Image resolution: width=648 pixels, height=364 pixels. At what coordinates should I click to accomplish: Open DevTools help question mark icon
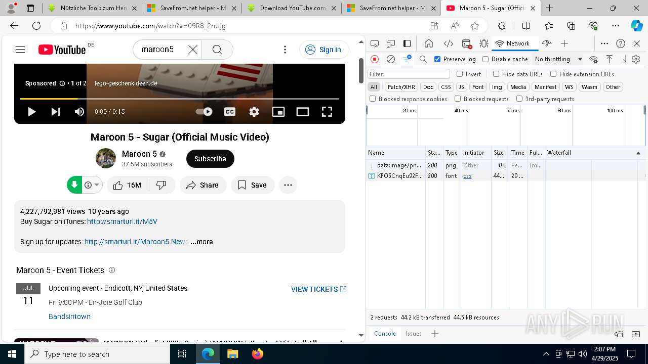[621, 43]
